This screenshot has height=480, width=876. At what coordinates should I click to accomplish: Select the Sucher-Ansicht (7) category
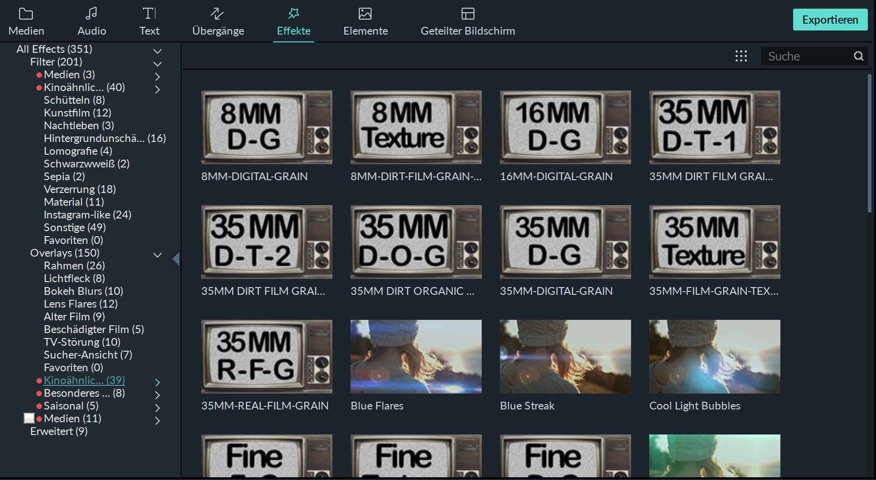click(x=88, y=354)
